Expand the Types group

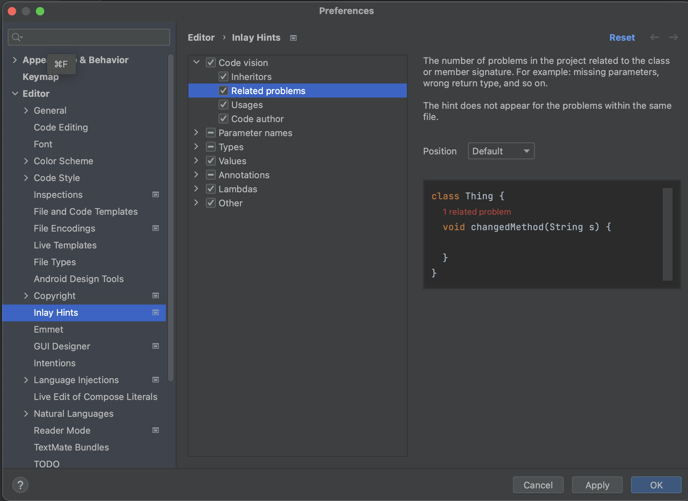tap(196, 146)
